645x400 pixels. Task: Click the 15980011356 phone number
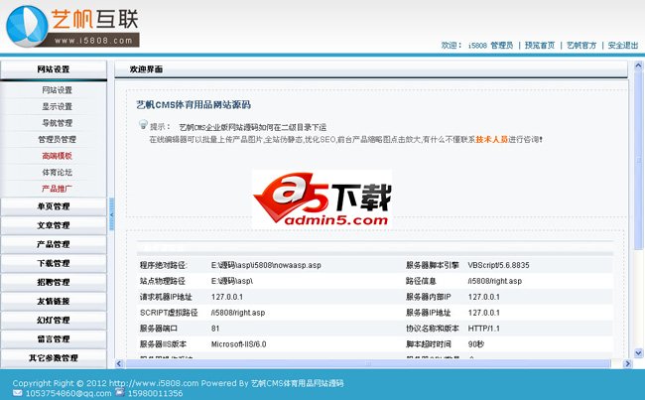155,393
